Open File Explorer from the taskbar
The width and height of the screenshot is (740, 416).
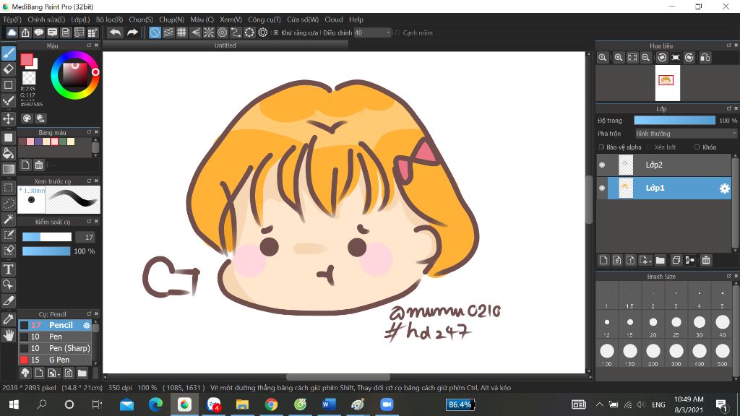point(242,404)
